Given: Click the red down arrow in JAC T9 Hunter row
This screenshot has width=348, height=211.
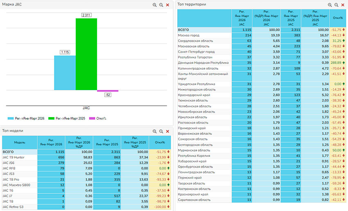Looking at the screenshot, I should coord(168,157).
